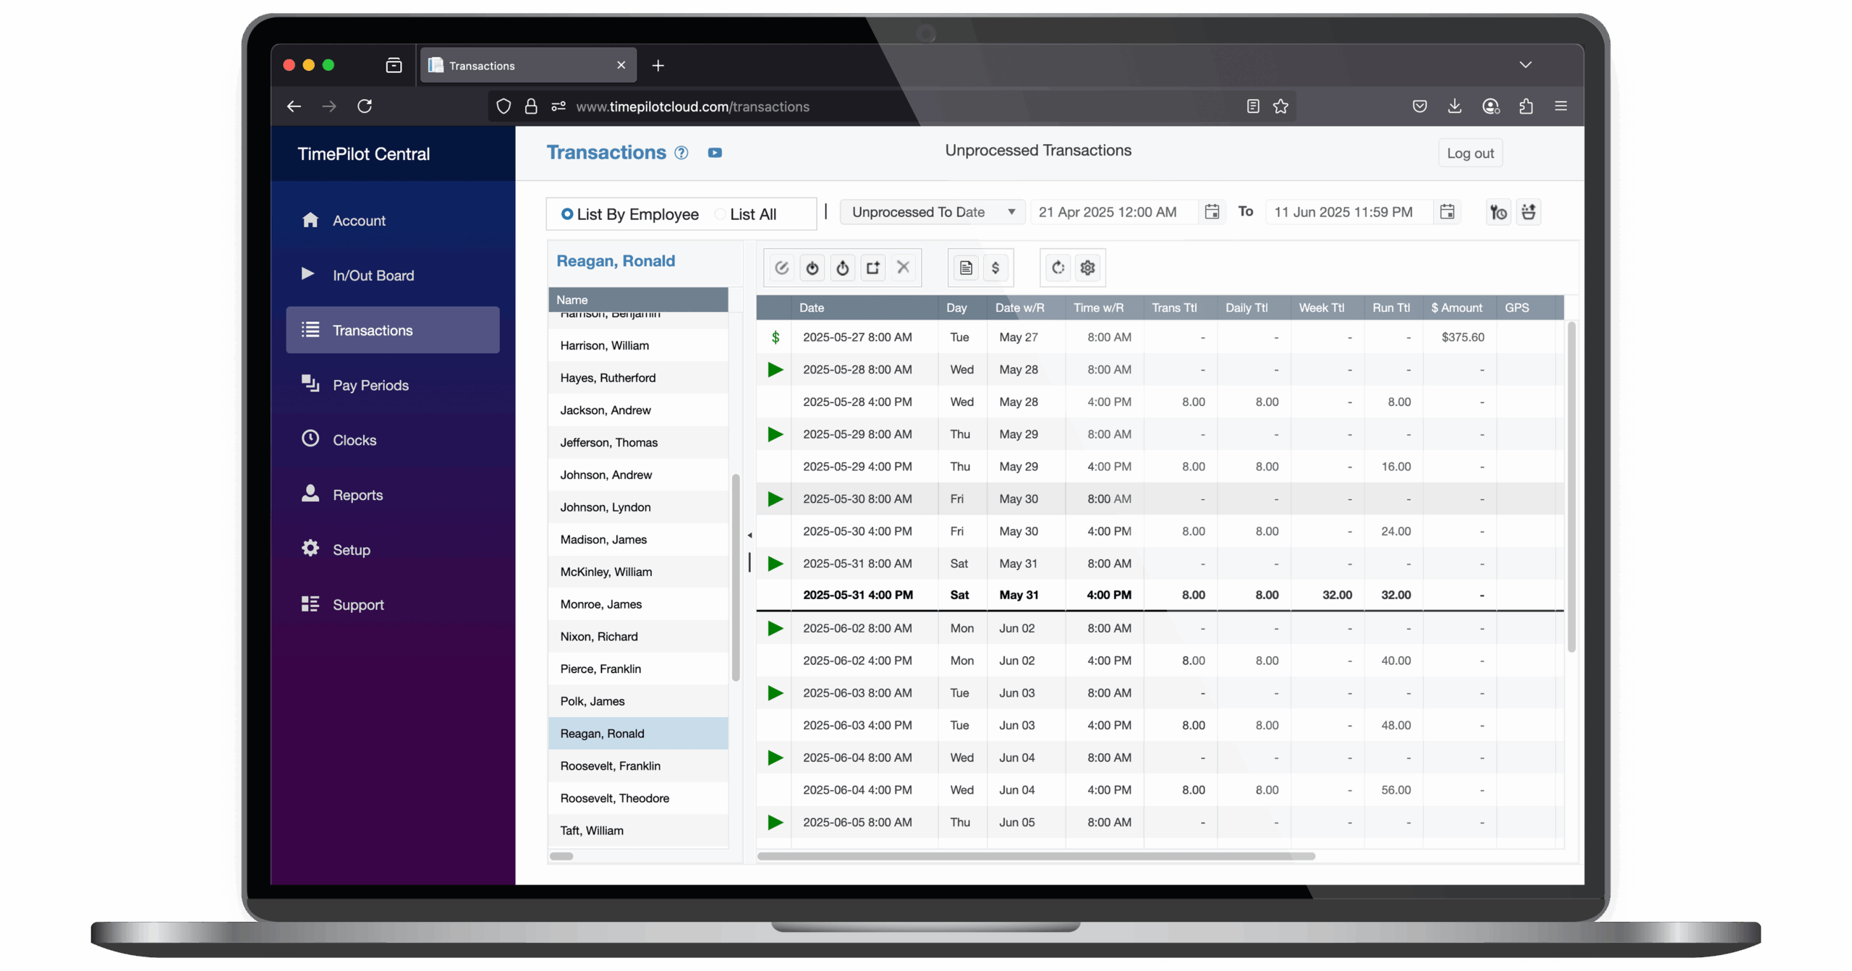
Task: Open the start date calendar picker
Action: coord(1212,212)
